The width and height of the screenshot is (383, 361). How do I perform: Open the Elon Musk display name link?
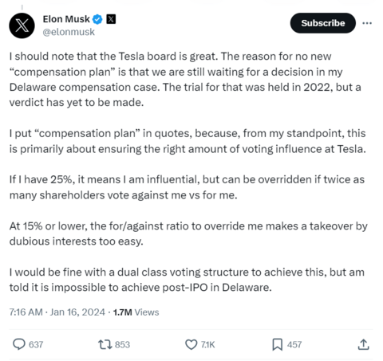click(x=66, y=19)
